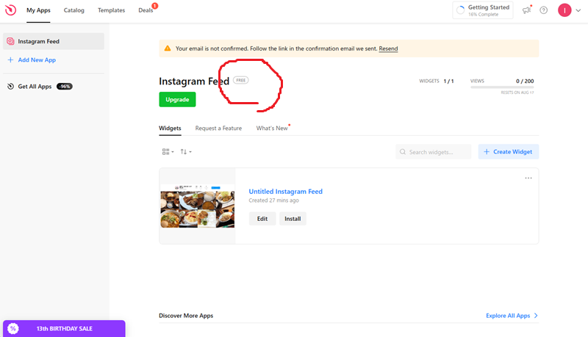Screen dimensions: 588x337
Task: Open the Templates tab
Action: (x=111, y=10)
